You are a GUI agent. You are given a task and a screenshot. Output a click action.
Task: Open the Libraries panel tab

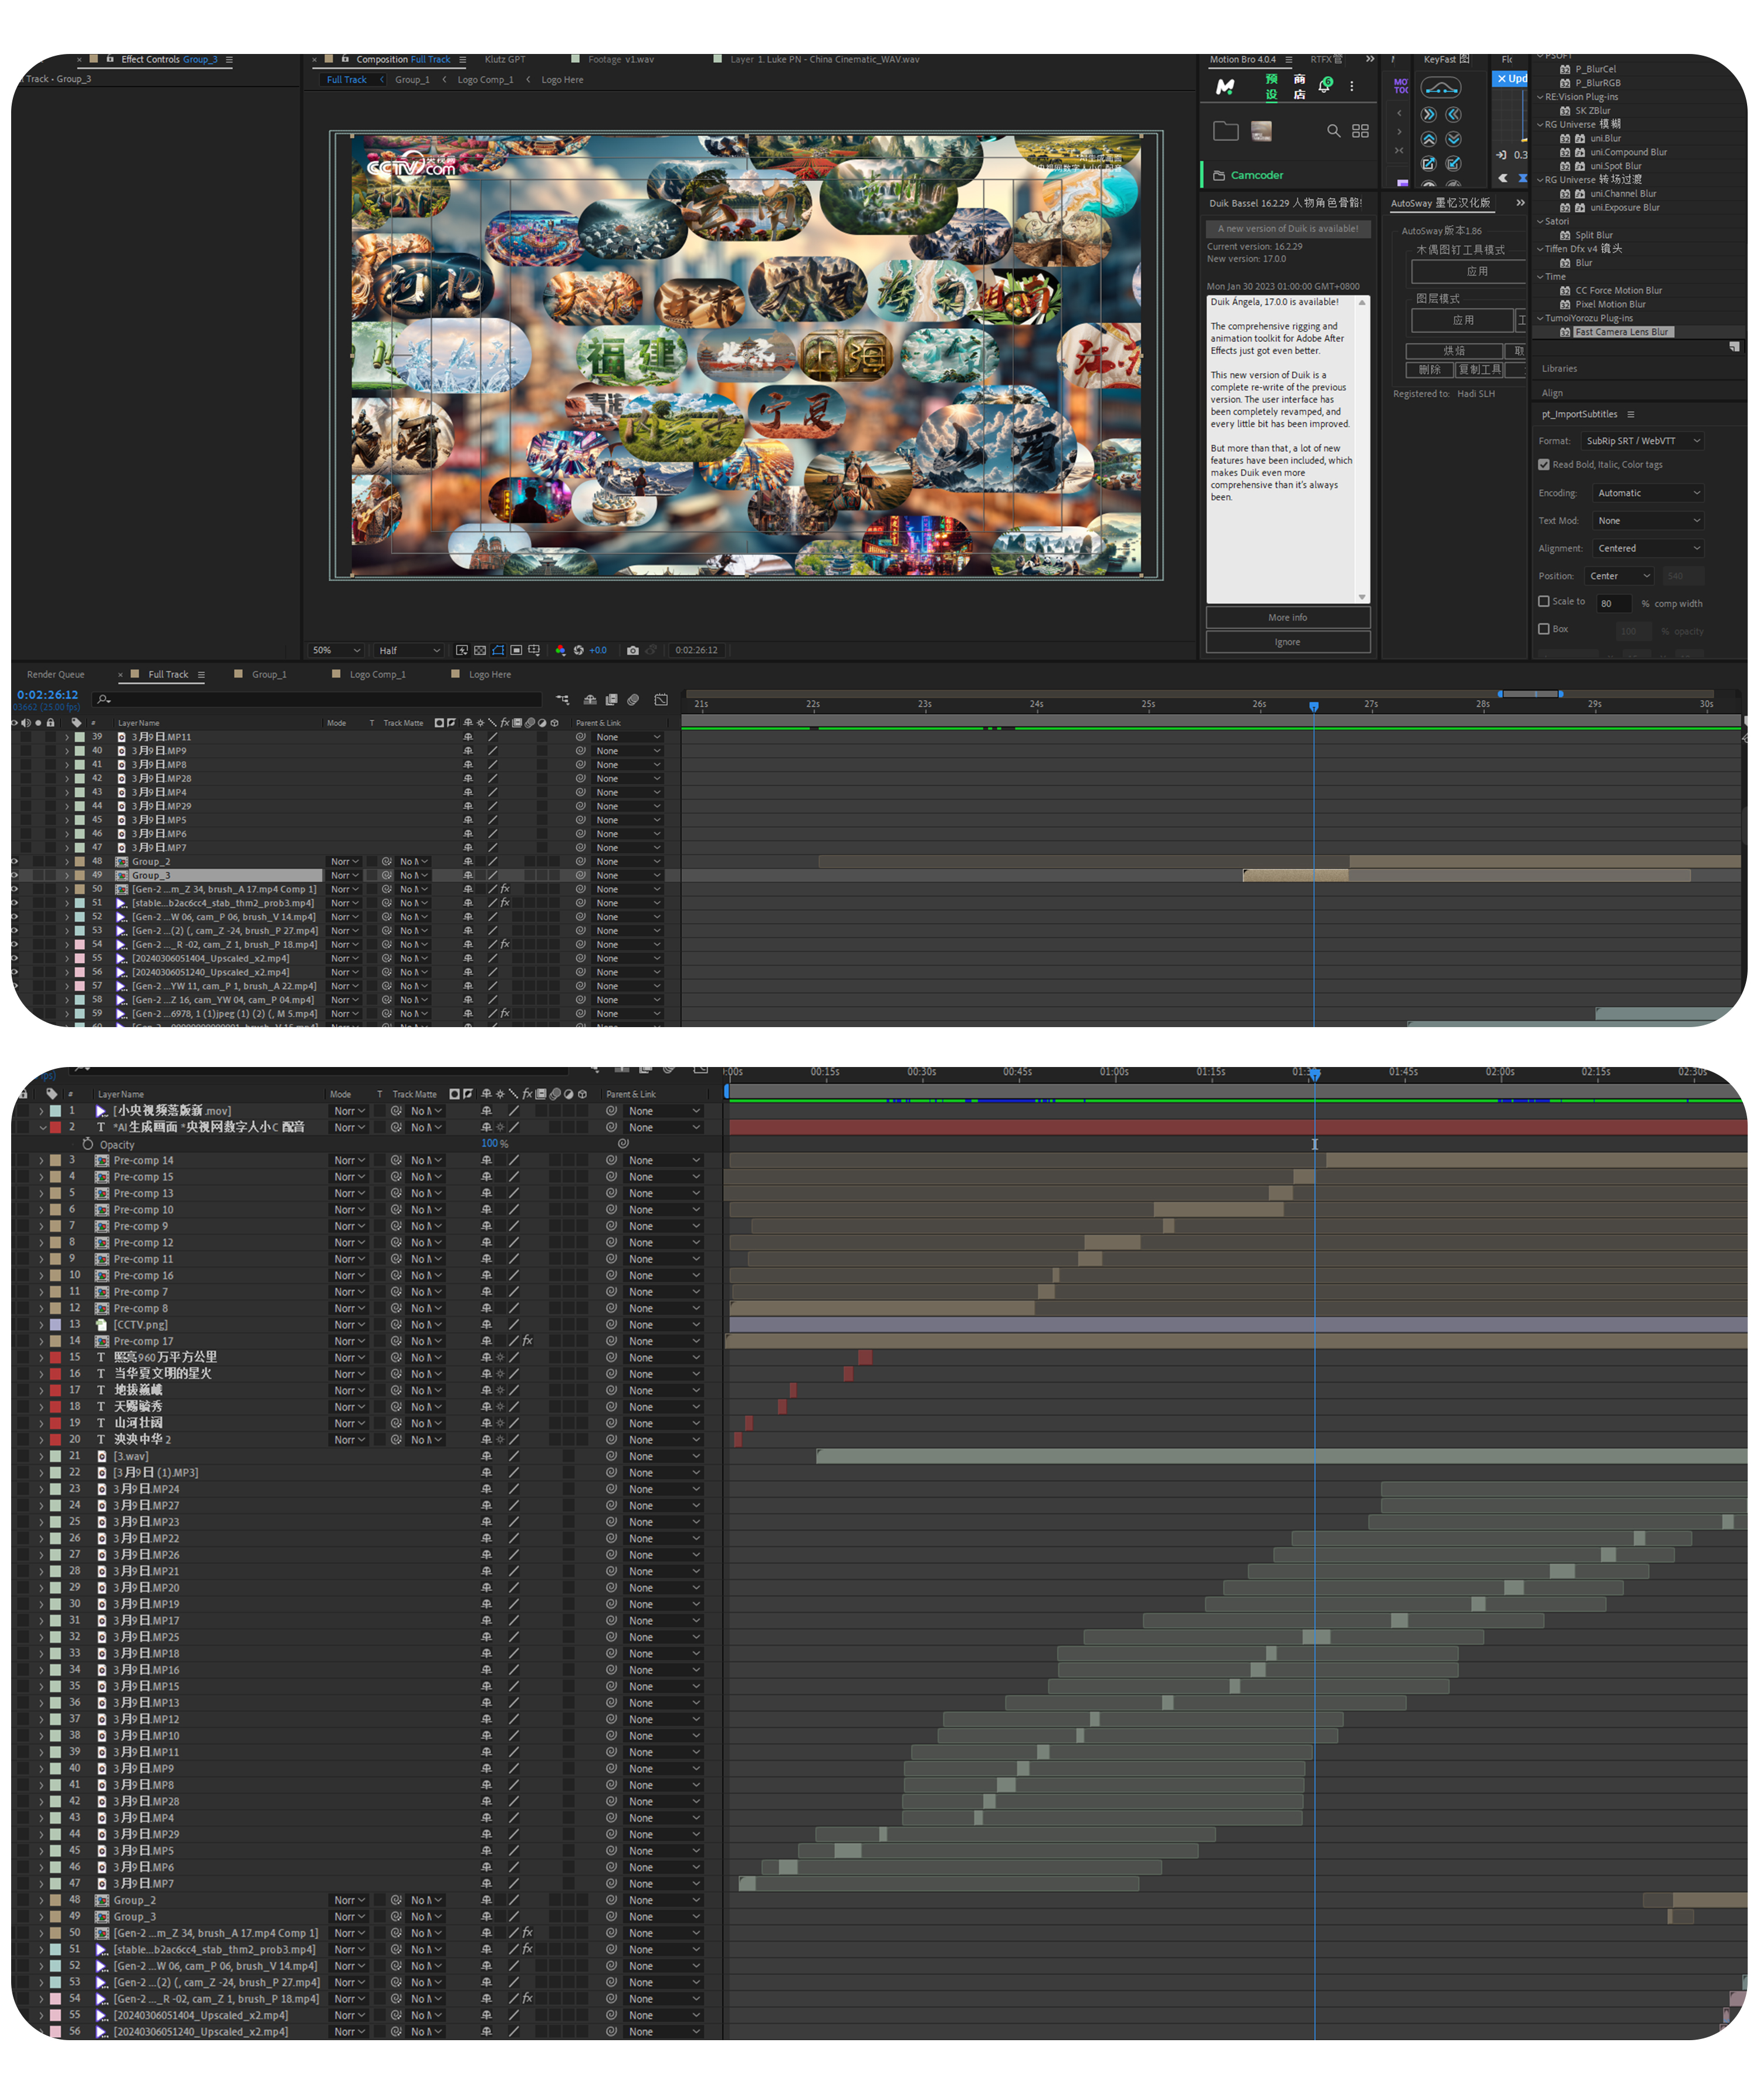pyautogui.click(x=1559, y=369)
